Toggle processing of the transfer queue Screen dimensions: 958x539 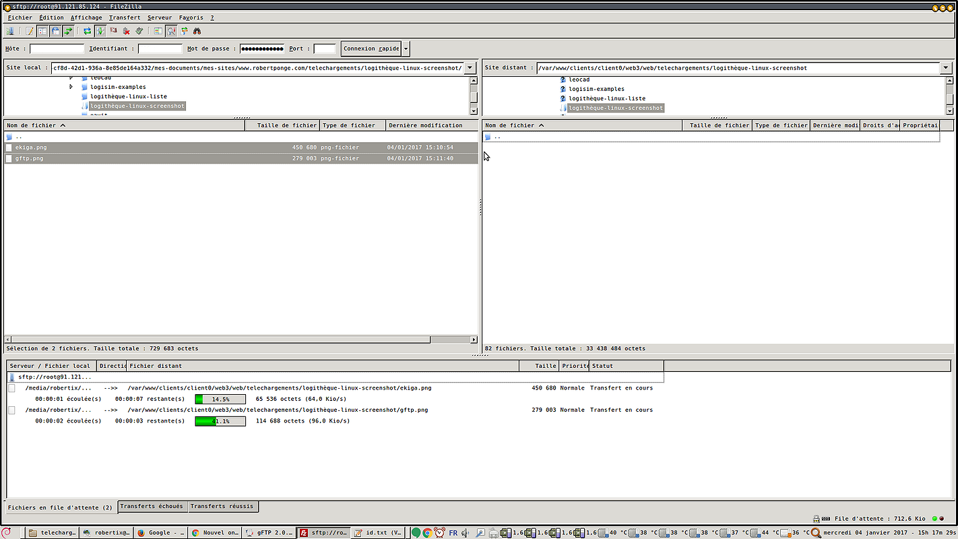click(x=100, y=31)
